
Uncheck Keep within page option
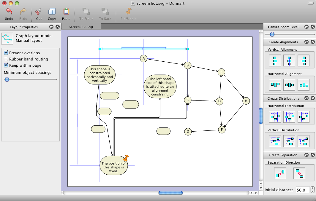pos(6,65)
